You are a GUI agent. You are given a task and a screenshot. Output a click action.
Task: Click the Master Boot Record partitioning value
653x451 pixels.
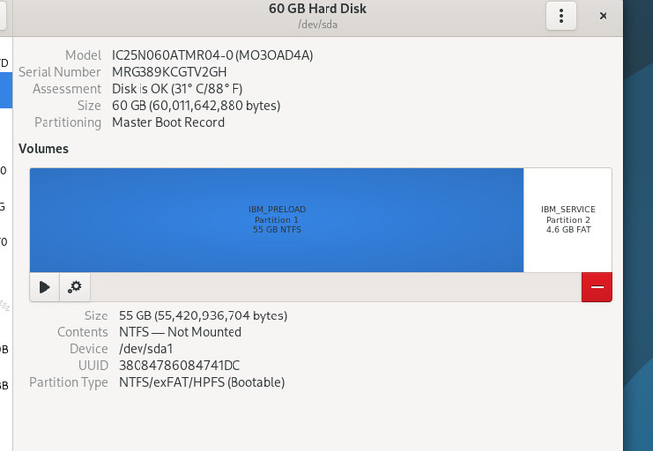168,123
